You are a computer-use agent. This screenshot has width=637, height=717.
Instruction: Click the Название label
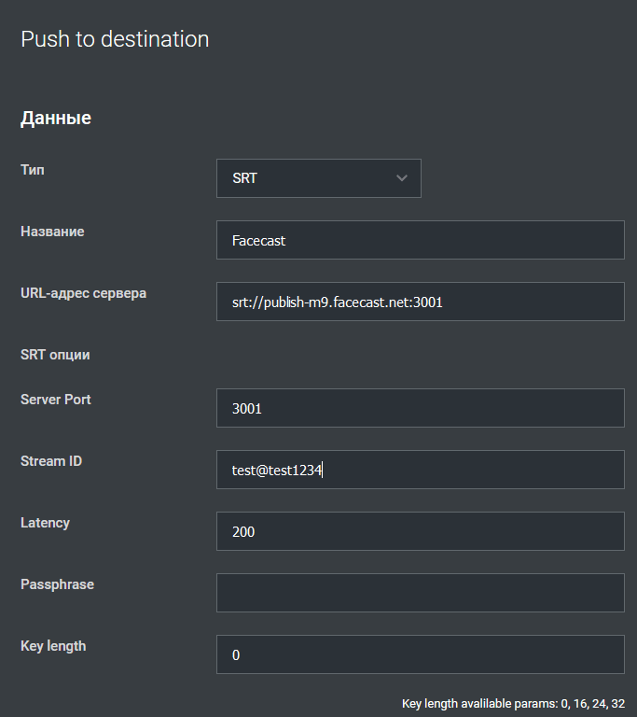click(x=52, y=232)
